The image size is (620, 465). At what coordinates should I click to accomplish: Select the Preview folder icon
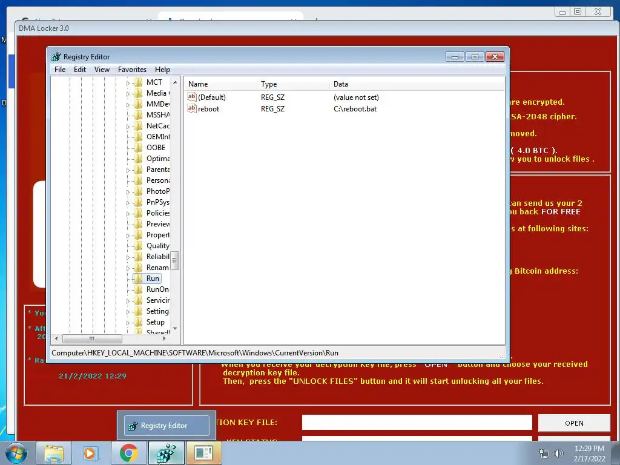point(139,224)
